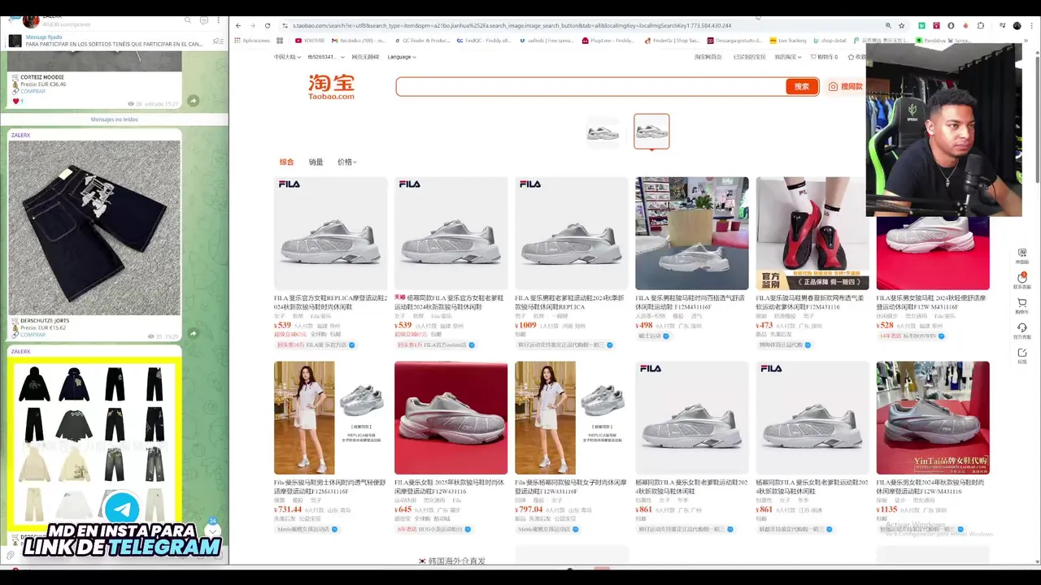Click the orange 搜索 search button
Image resolution: width=1041 pixels, height=585 pixels.
[801, 86]
